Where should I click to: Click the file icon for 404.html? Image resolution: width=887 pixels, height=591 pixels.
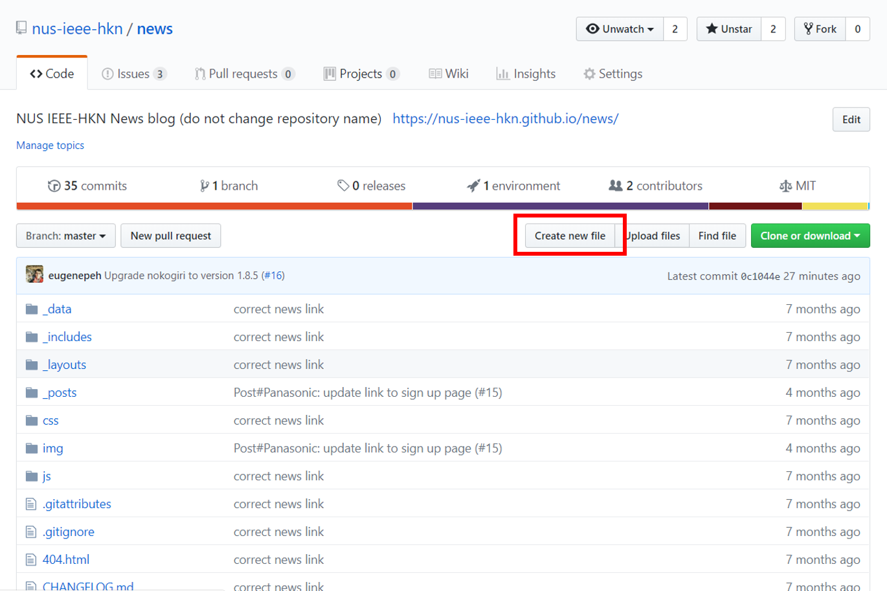pos(31,559)
